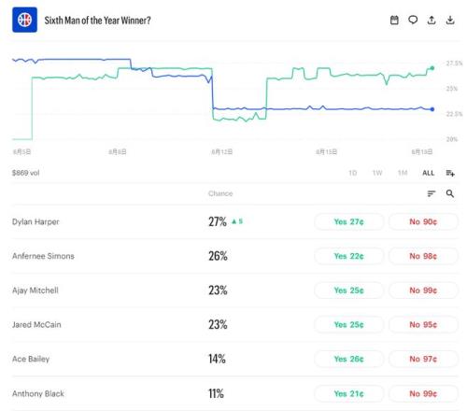Click the blue line endpoint on chart
The image size is (467, 411).
[x=432, y=109]
